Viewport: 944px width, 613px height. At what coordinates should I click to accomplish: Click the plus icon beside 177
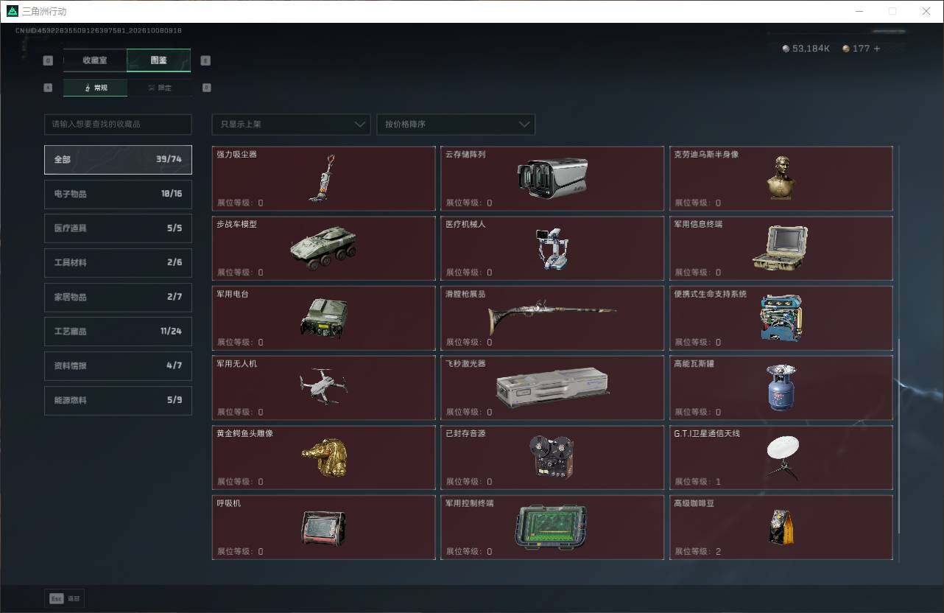click(x=876, y=49)
